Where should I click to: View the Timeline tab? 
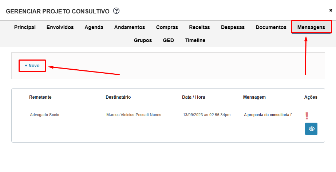pos(195,40)
